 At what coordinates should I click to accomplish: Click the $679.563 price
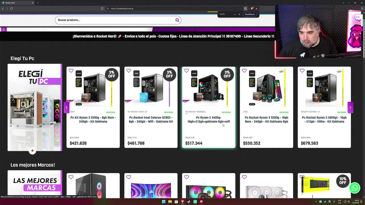pyautogui.click(x=309, y=143)
